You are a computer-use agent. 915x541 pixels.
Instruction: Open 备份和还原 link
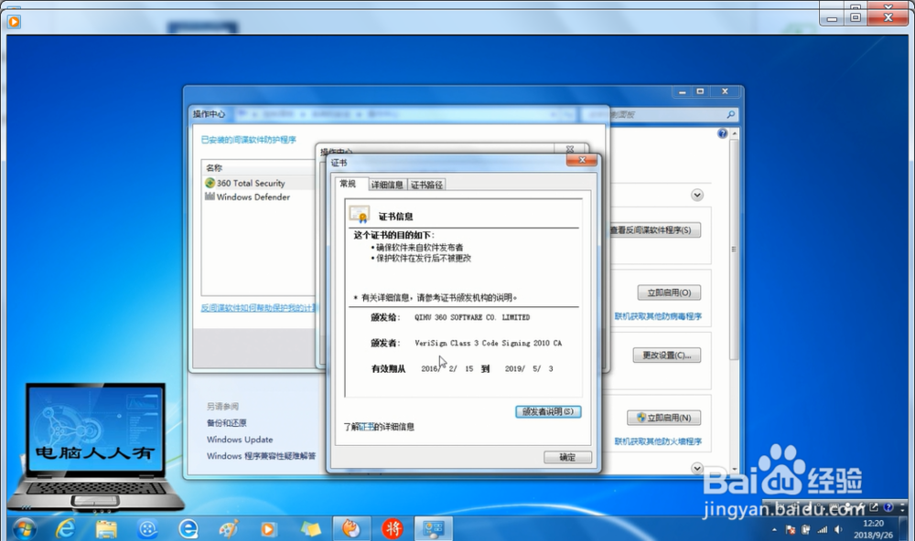(226, 422)
